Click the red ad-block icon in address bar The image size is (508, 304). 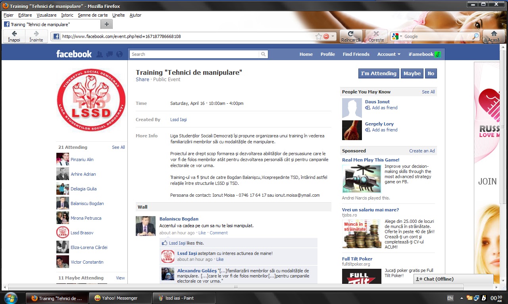[x=326, y=36]
